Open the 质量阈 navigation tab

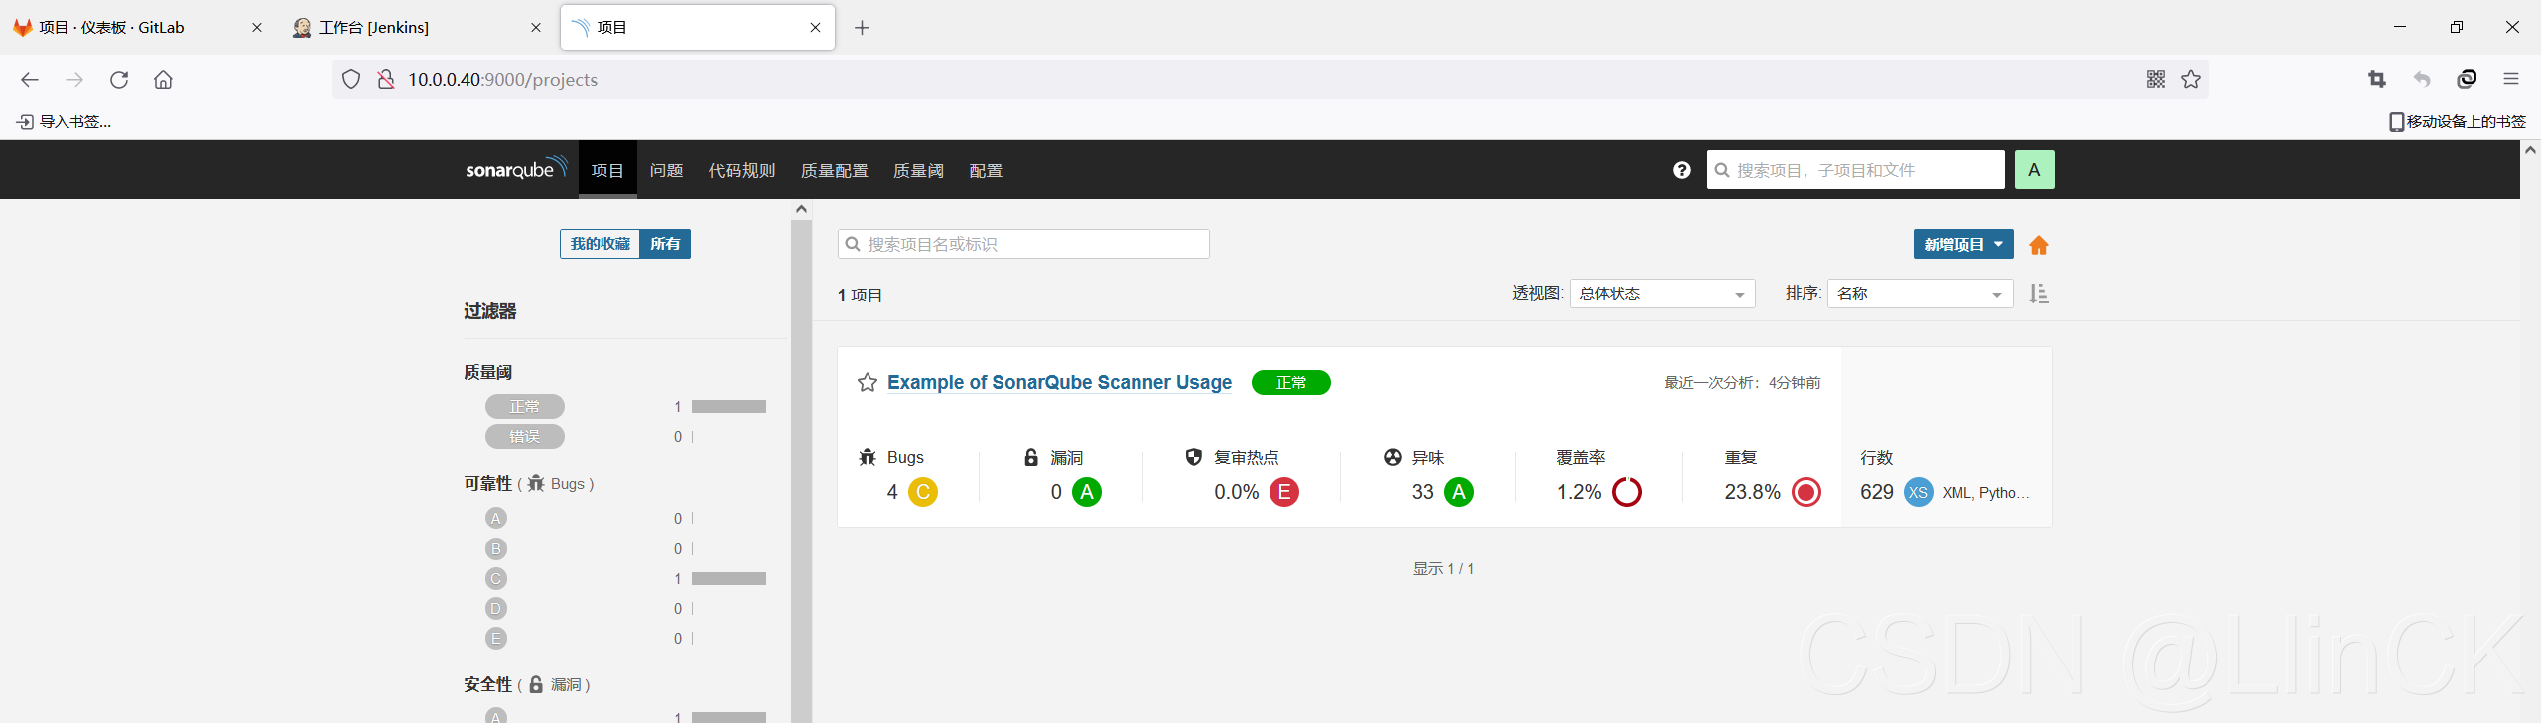918,170
